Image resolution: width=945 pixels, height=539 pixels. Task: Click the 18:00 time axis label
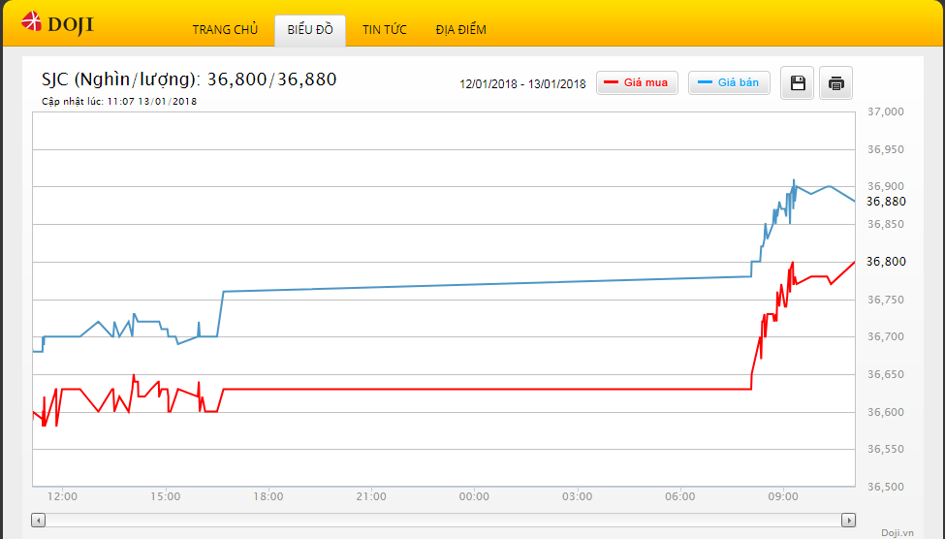[268, 496]
